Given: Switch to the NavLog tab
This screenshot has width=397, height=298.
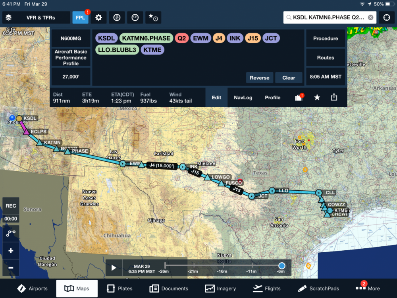Looking at the screenshot, I should [x=243, y=98].
